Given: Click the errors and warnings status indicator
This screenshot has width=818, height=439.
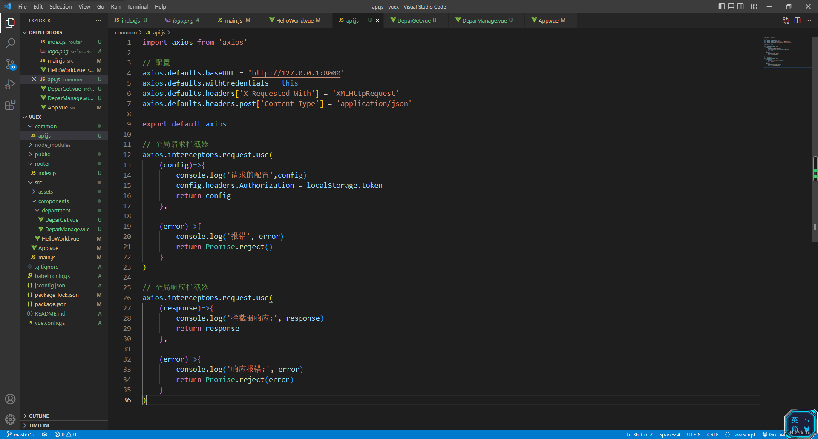Looking at the screenshot, I should [x=65, y=435].
